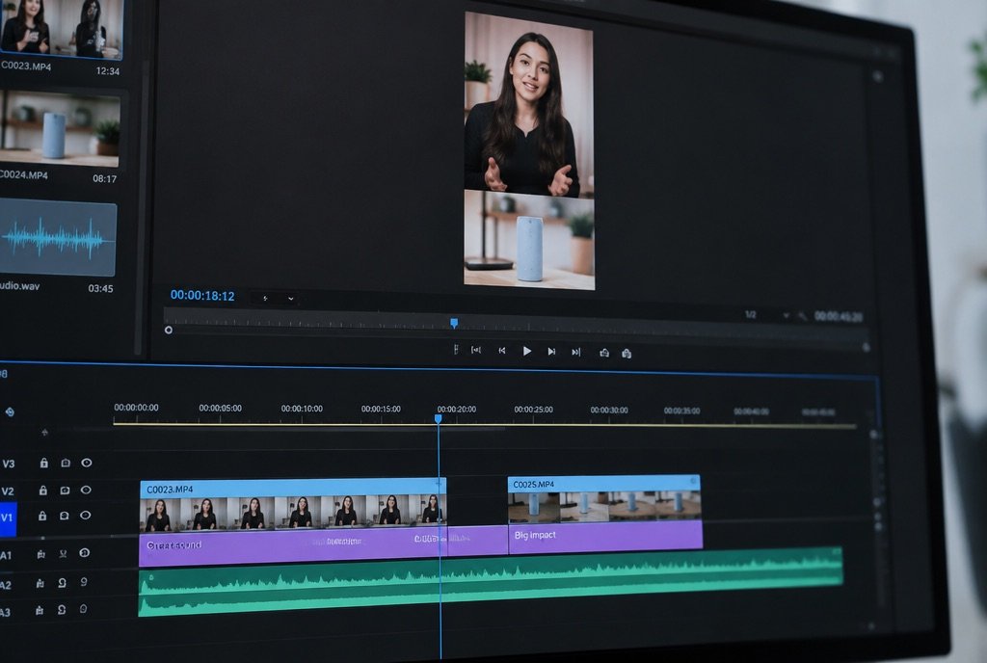Toggle sync lock on track V3
987x663 pixels.
click(x=66, y=463)
